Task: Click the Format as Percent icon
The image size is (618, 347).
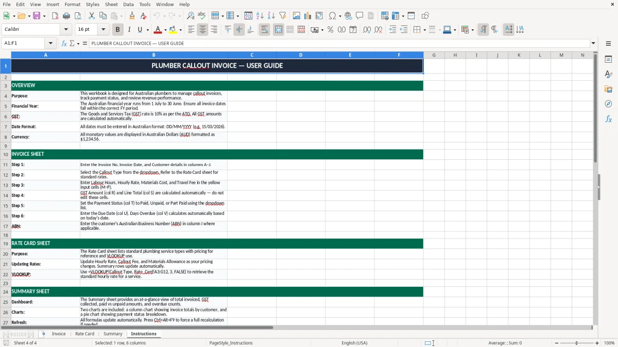Action: [330, 30]
